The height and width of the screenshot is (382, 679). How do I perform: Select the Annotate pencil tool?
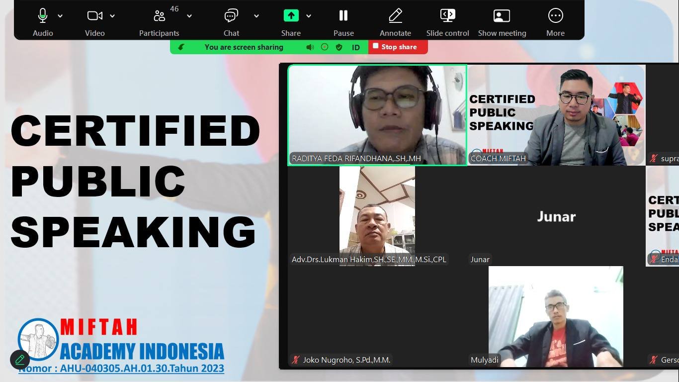pos(395,16)
